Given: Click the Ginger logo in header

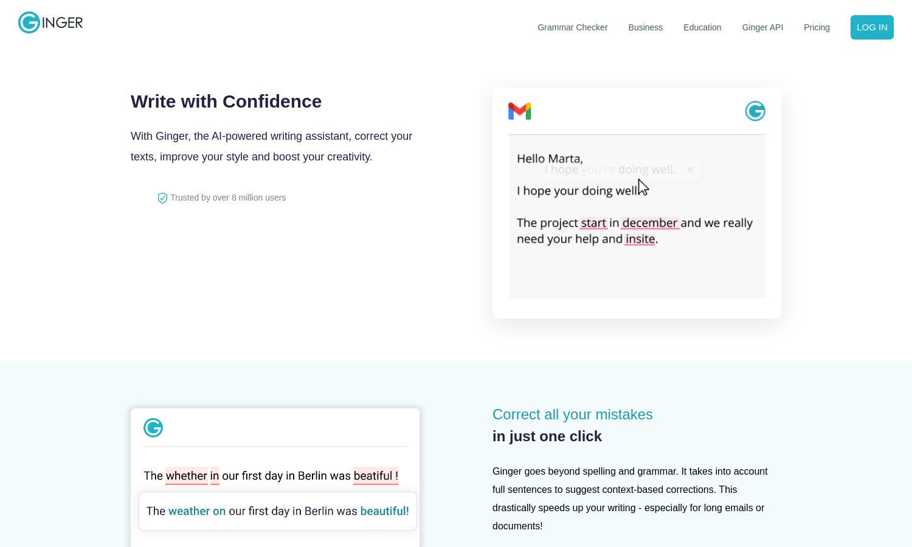Looking at the screenshot, I should point(50,22).
